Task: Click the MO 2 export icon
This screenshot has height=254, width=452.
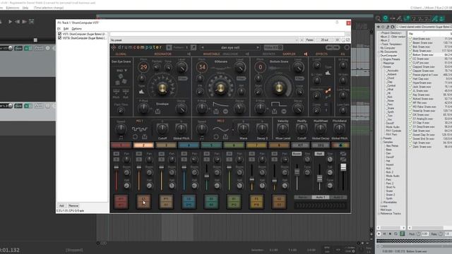Action: [x=225, y=137]
